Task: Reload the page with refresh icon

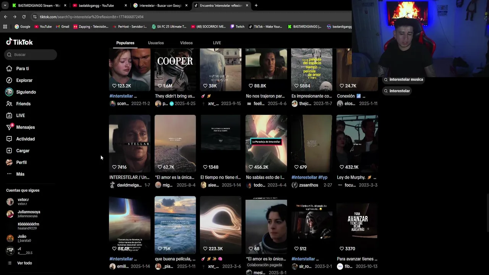Action: tap(24, 17)
